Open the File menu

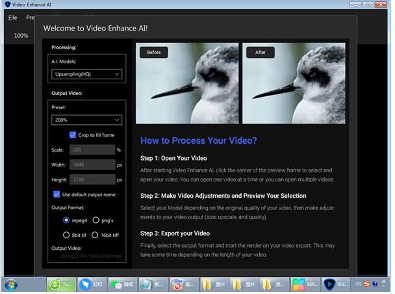click(x=12, y=18)
